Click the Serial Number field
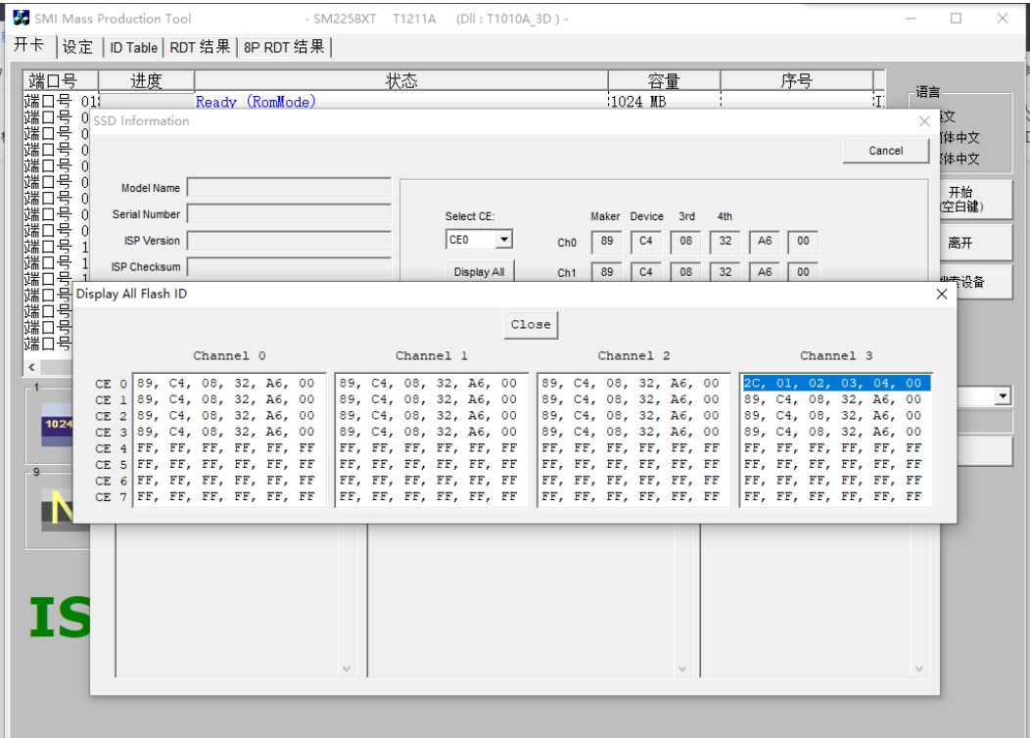Viewport: 1030px width, 738px height. click(x=289, y=214)
